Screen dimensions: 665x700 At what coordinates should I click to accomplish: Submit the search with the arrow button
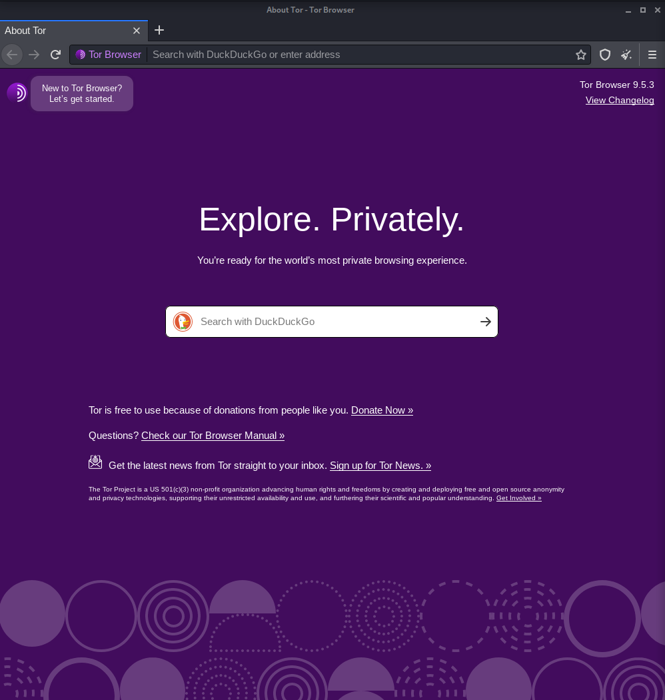click(486, 322)
